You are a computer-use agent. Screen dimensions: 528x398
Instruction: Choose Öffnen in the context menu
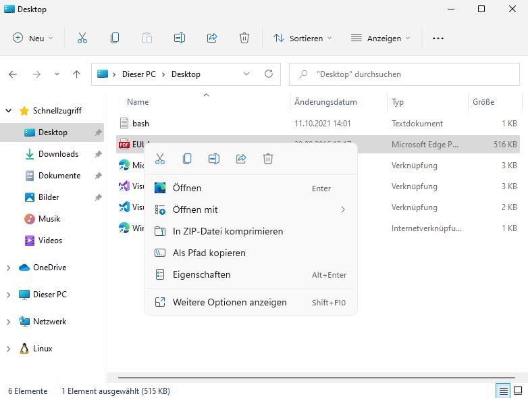click(250, 188)
